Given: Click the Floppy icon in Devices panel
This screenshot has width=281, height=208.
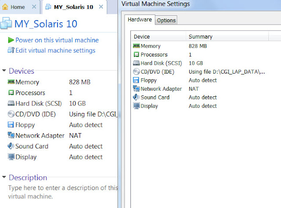Looking at the screenshot, I should [11, 125].
